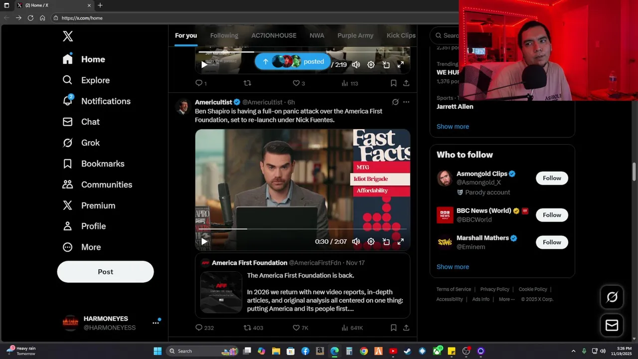Expand the footer More menu
The width and height of the screenshot is (638, 359).
pos(507,299)
